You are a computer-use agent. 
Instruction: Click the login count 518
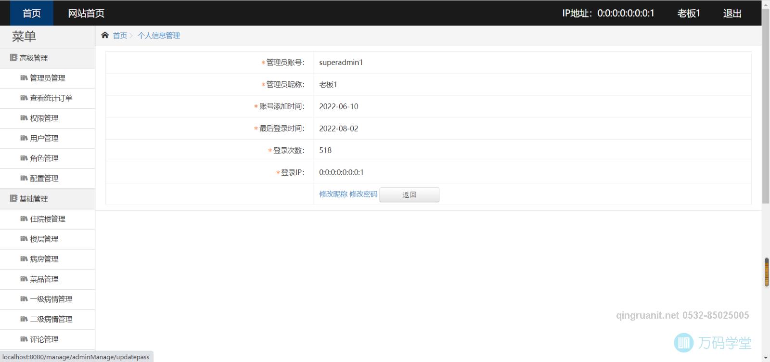pyautogui.click(x=325, y=150)
